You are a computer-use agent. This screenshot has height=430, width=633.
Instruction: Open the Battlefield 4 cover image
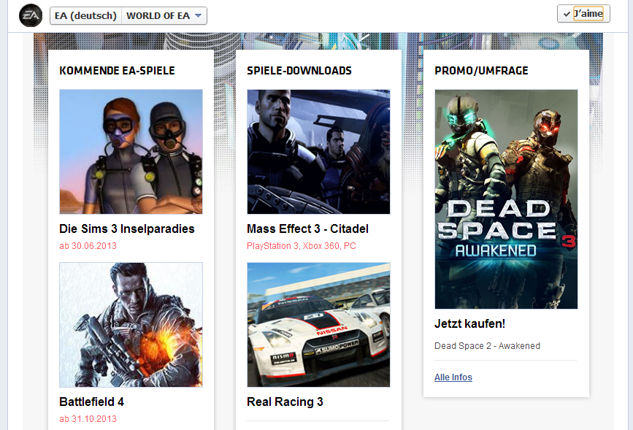point(131,325)
